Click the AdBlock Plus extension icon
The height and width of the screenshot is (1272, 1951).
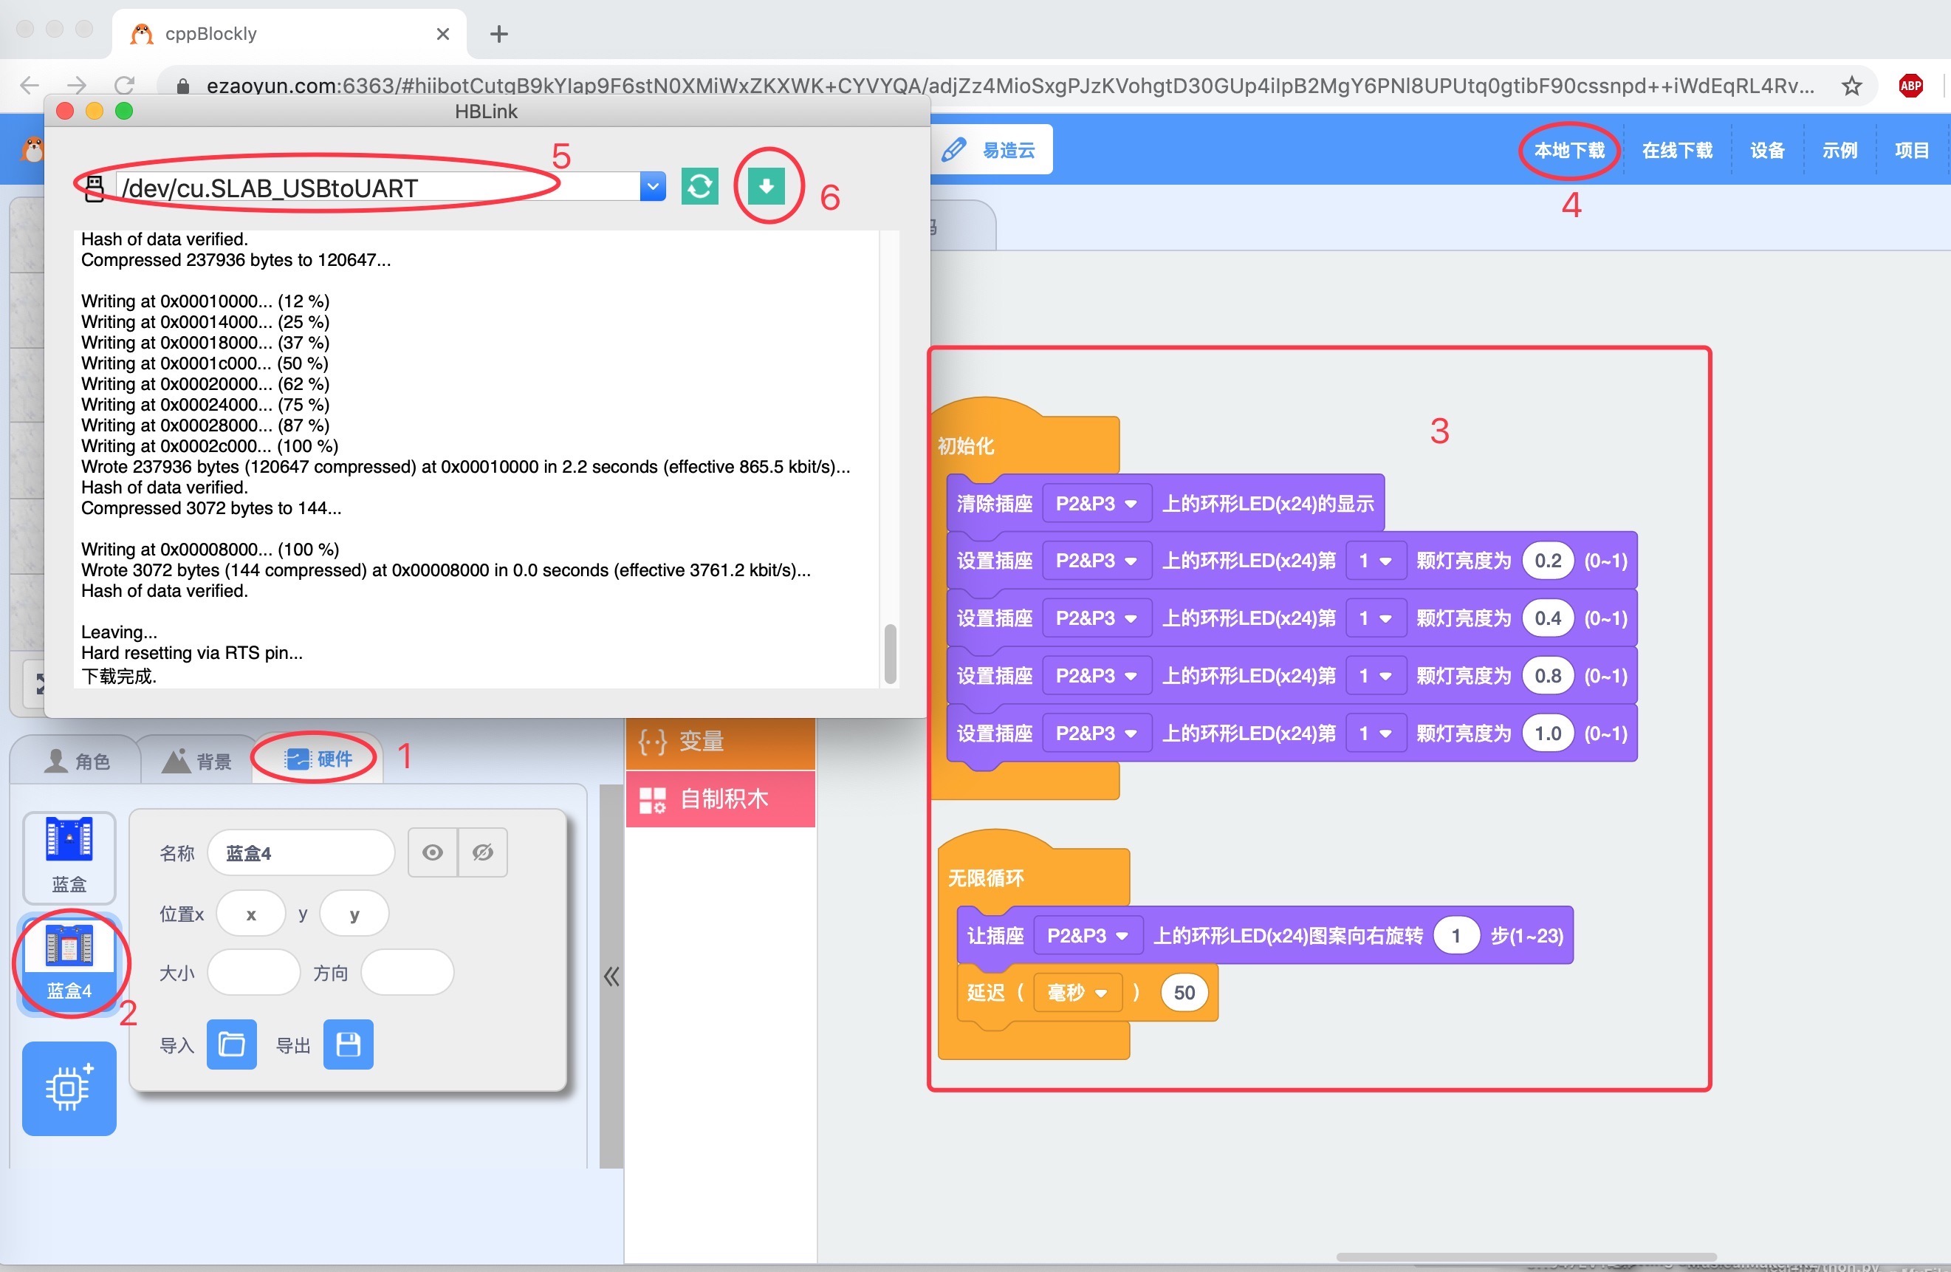tap(1911, 85)
